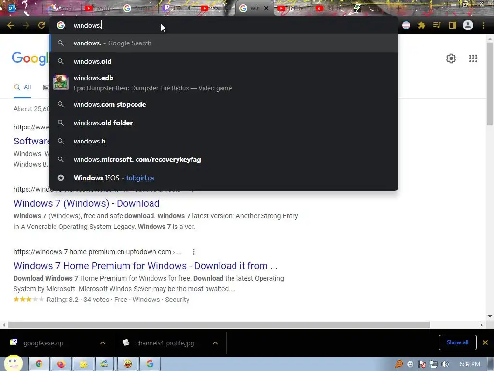Open the Extensions puzzle-piece icon

[x=422, y=25]
